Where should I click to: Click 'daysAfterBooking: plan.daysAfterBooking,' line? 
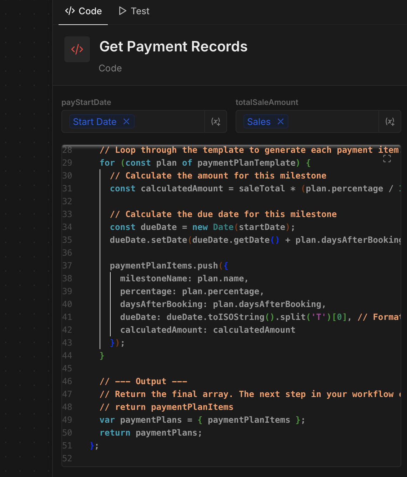[223, 304]
